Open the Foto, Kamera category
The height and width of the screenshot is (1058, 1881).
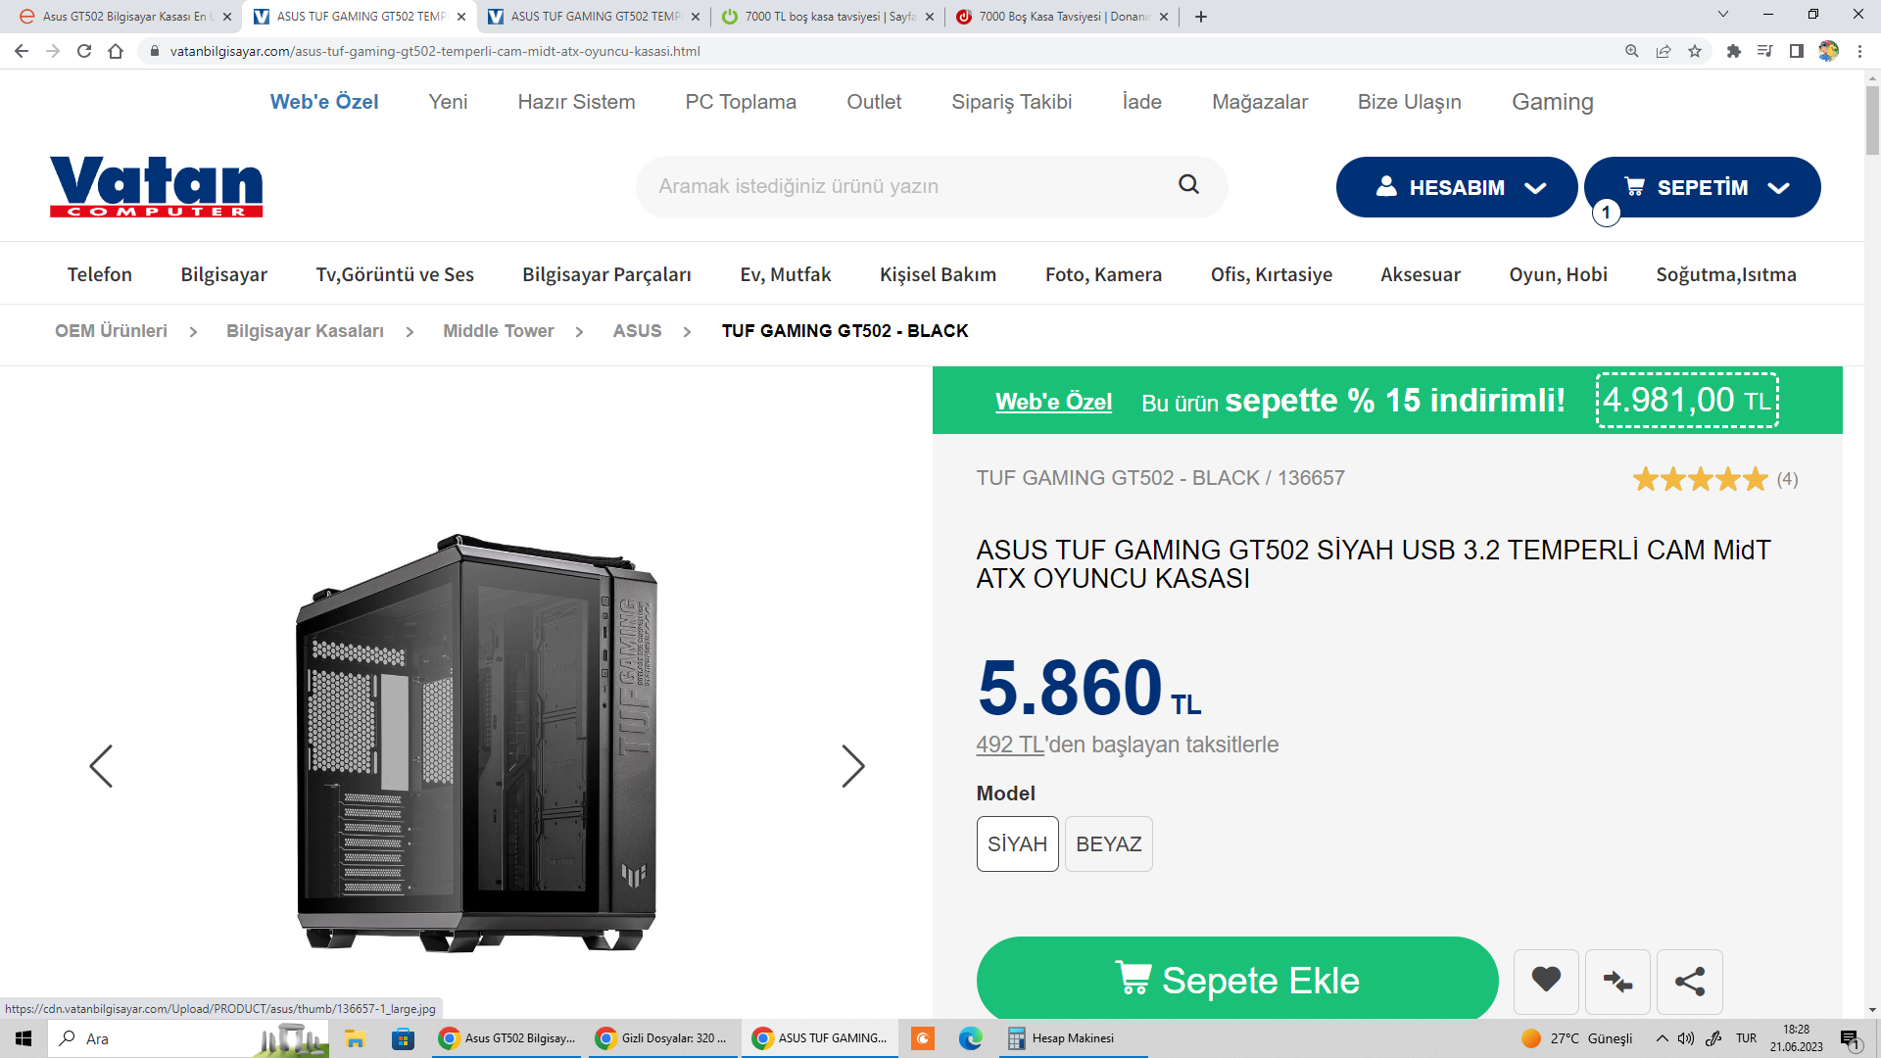pyautogui.click(x=1103, y=274)
